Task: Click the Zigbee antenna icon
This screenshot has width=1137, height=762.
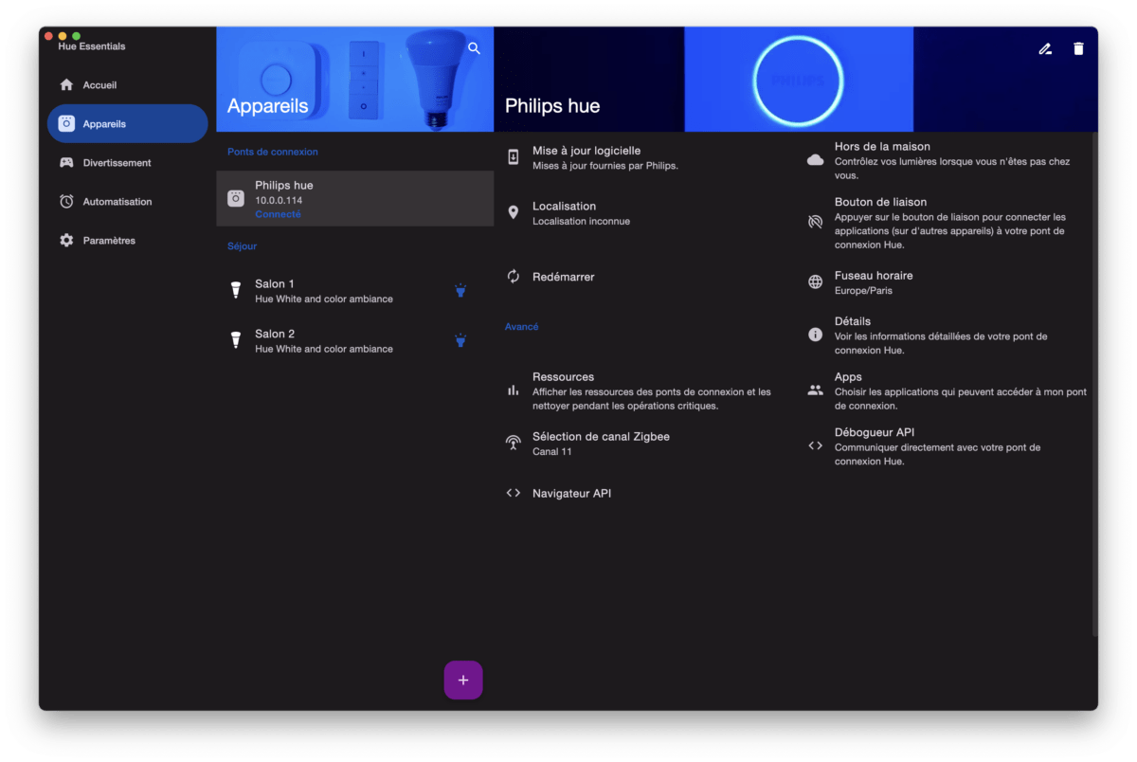Action: pos(514,443)
